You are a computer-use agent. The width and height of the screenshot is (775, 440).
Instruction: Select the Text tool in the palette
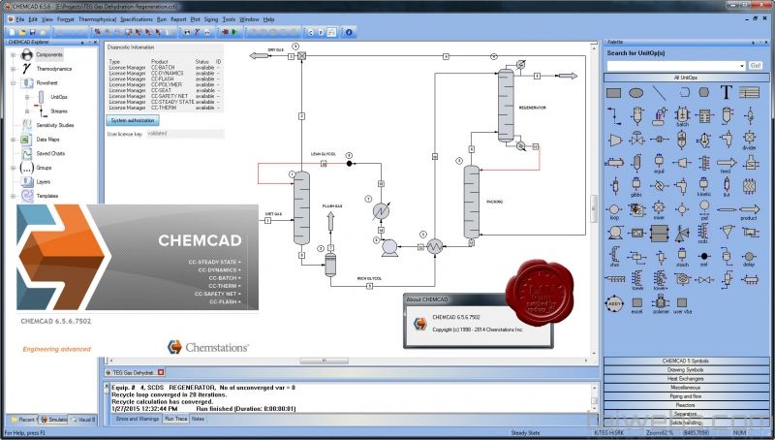coord(726,92)
